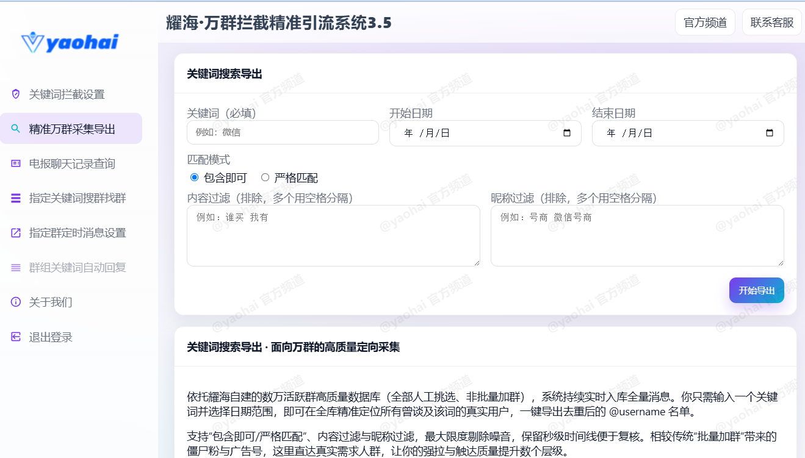805x458 pixels.
Task: Click the list icon beside 指定关键词搜群找群
Action: (16, 198)
